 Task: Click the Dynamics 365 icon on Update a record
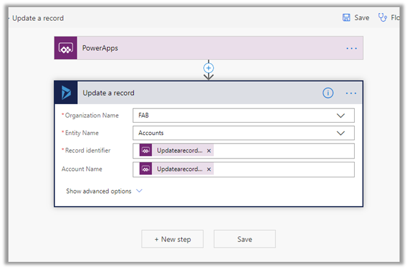pyautogui.click(x=66, y=93)
